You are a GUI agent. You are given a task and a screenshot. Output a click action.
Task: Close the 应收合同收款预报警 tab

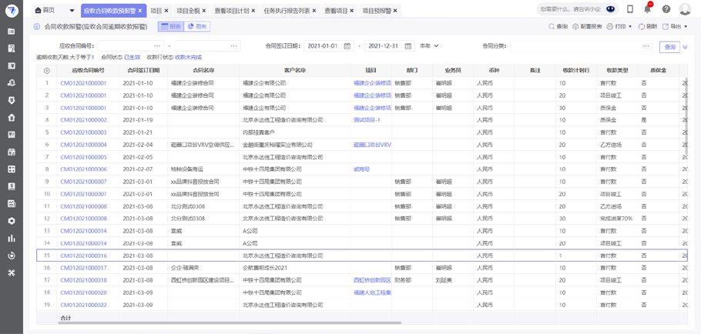click(140, 11)
